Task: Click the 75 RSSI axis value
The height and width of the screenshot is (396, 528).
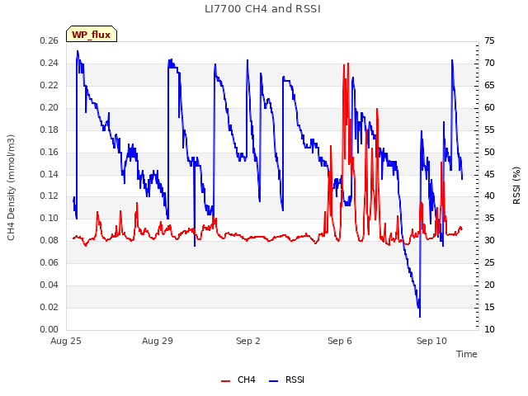Action: click(x=489, y=41)
